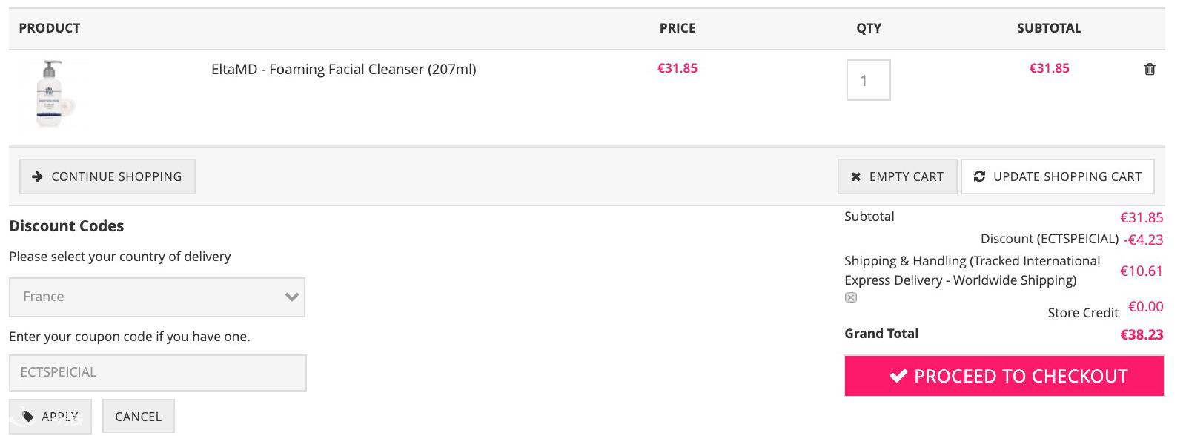
Task: Click the arrow icon on Continue Shopping
Action: [x=38, y=176]
